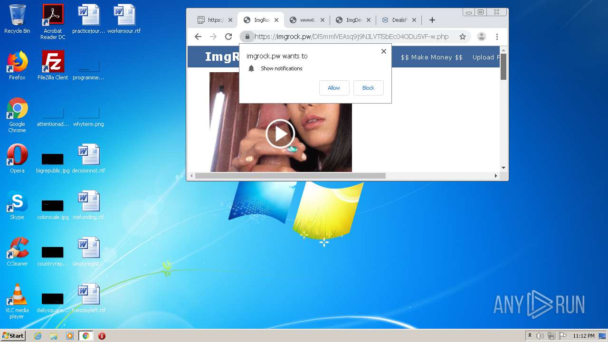
Task: Launch Google Chrome desktop shortcut
Action: tap(17, 115)
